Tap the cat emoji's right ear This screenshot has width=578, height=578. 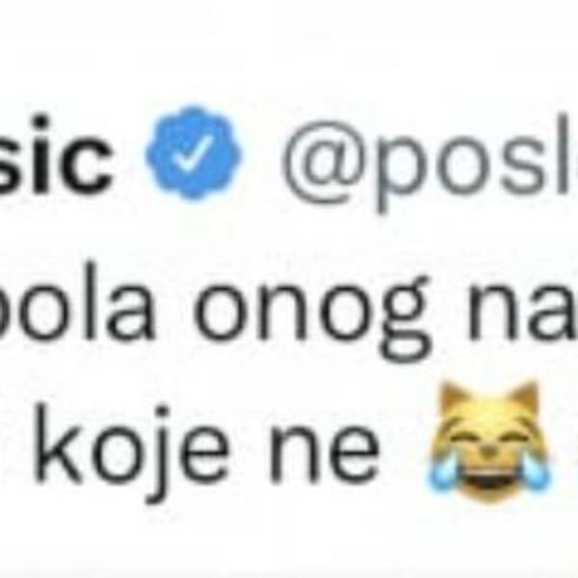point(523,398)
